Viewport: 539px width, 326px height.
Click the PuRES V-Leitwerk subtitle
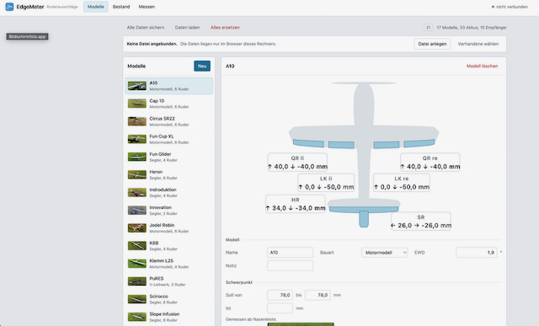(x=168, y=285)
